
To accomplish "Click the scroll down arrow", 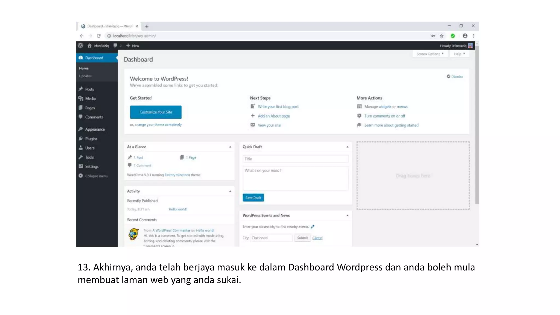I will pos(477,244).
